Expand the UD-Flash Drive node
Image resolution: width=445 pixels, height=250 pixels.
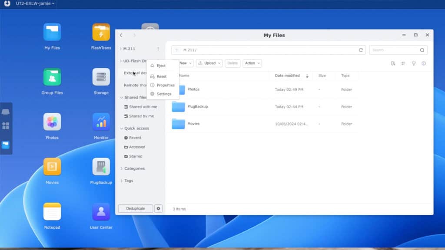tap(121, 61)
